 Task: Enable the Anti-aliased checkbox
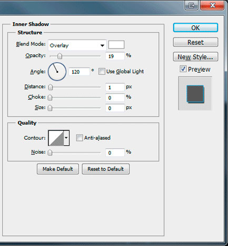point(80,138)
